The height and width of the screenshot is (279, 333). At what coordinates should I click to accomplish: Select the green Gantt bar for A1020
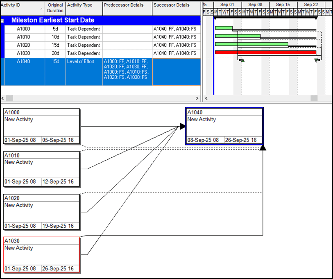tap(252, 44)
